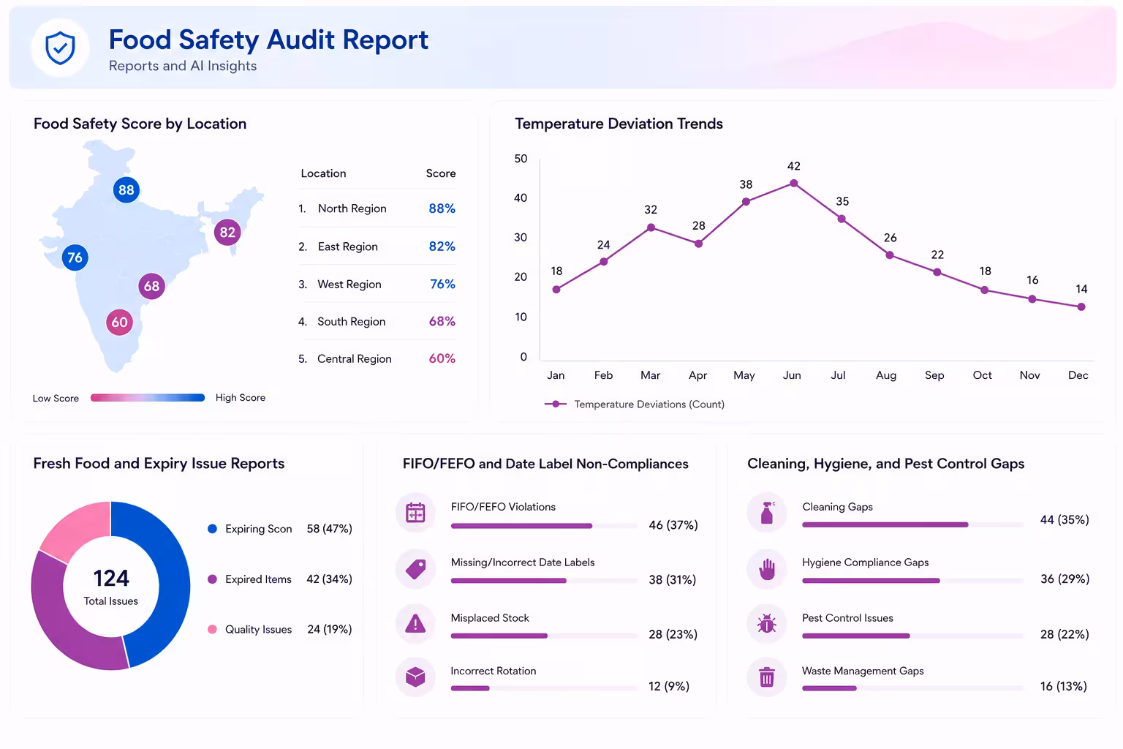Click the 60% score value
The width and height of the screenshot is (1123, 749).
click(x=442, y=358)
